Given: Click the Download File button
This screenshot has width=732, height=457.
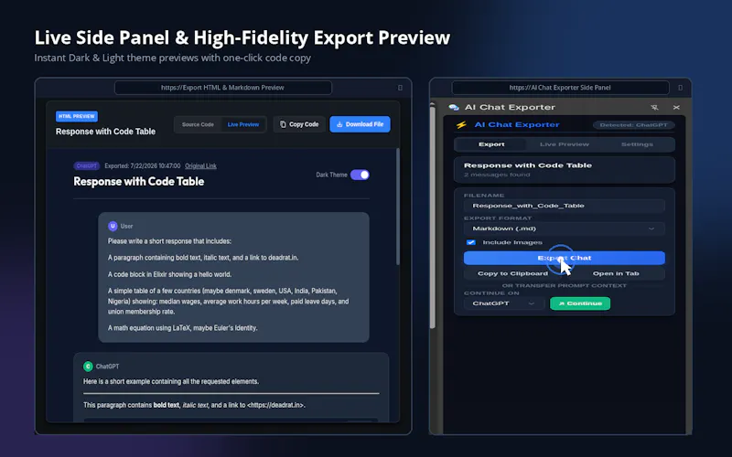Looking at the screenshot, I should pos(360,124).
